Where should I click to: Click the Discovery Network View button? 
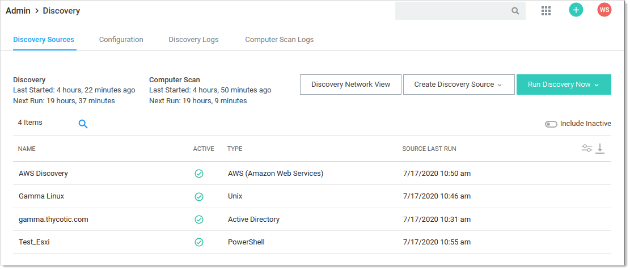350,85
